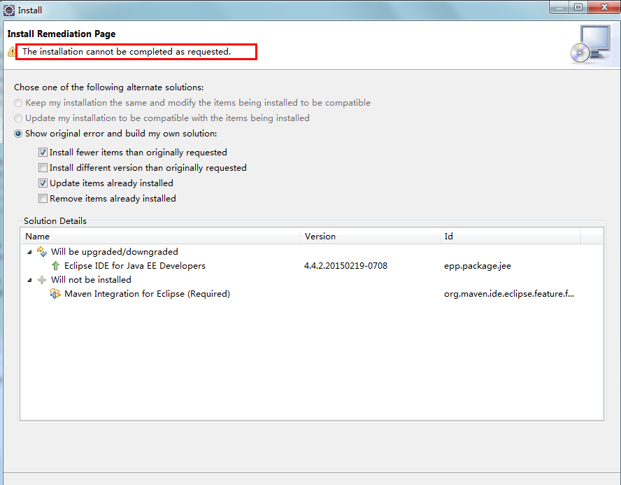Click the green up-arrow icon for Eclipse IDE

[x=55, y=266]
